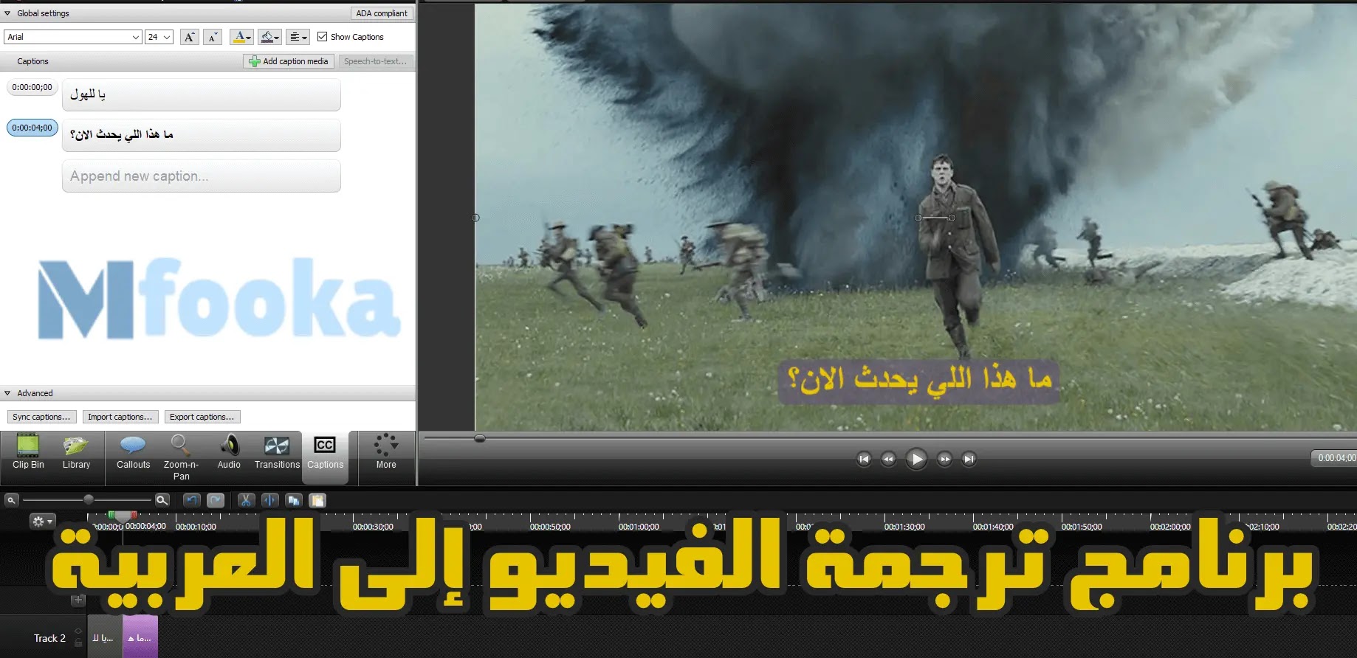Copy the selected timeline media
1357x658 pixels.
pos(294,500)
